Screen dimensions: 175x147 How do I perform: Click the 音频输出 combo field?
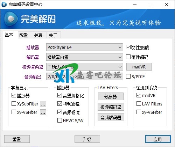85,76
